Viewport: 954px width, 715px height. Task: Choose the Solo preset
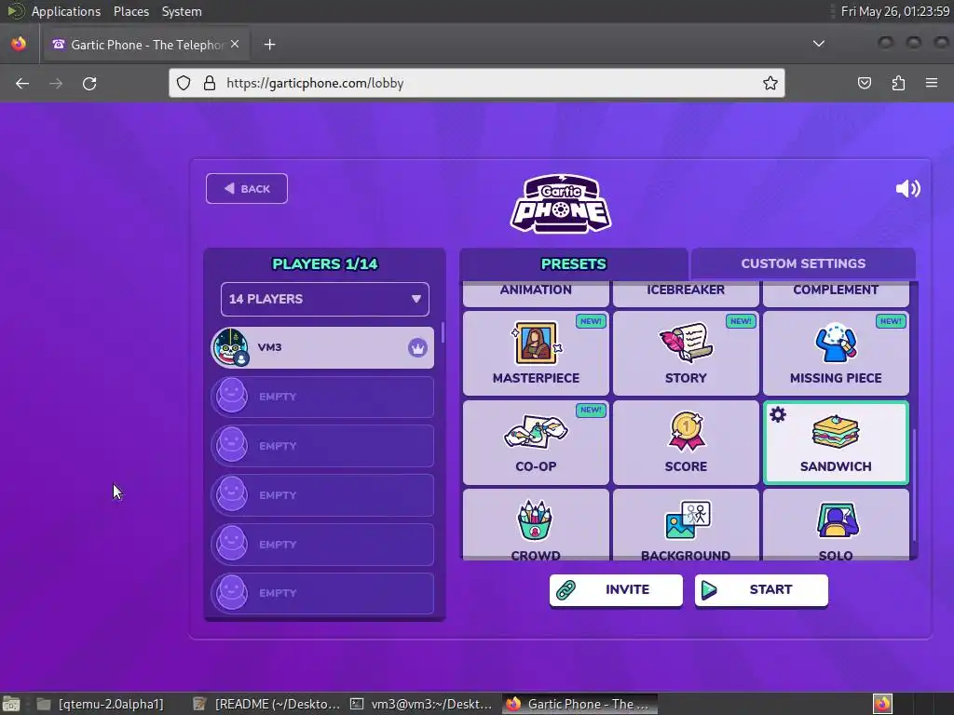(x=836, y=525)
